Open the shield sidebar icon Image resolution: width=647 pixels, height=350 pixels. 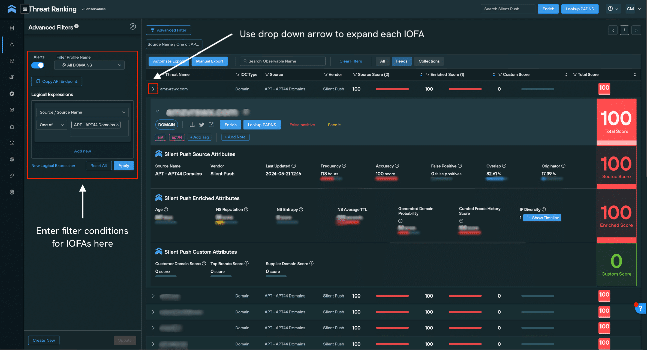12,110
